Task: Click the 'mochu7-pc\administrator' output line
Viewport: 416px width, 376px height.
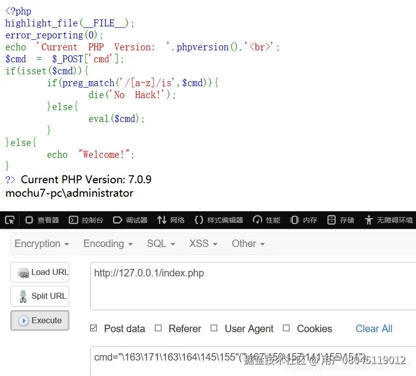Action: (x=69, y=193)
